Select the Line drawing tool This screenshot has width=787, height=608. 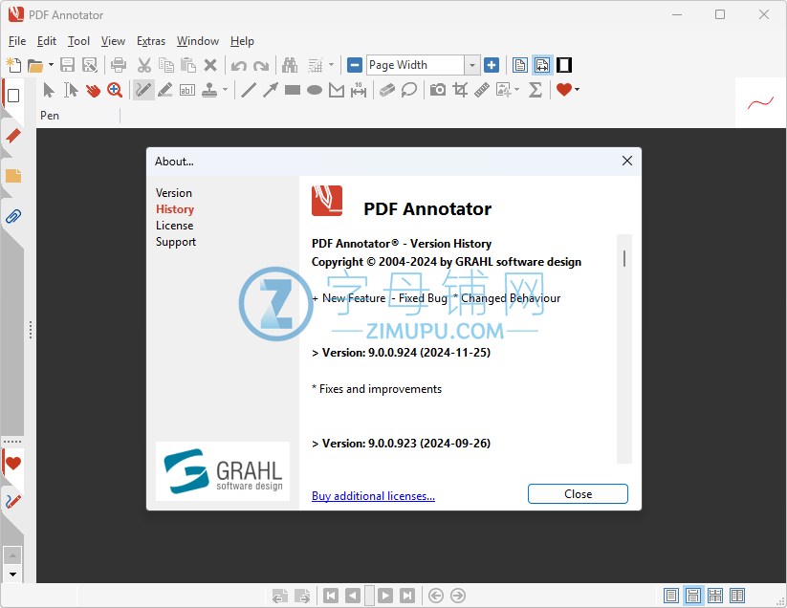249,90
